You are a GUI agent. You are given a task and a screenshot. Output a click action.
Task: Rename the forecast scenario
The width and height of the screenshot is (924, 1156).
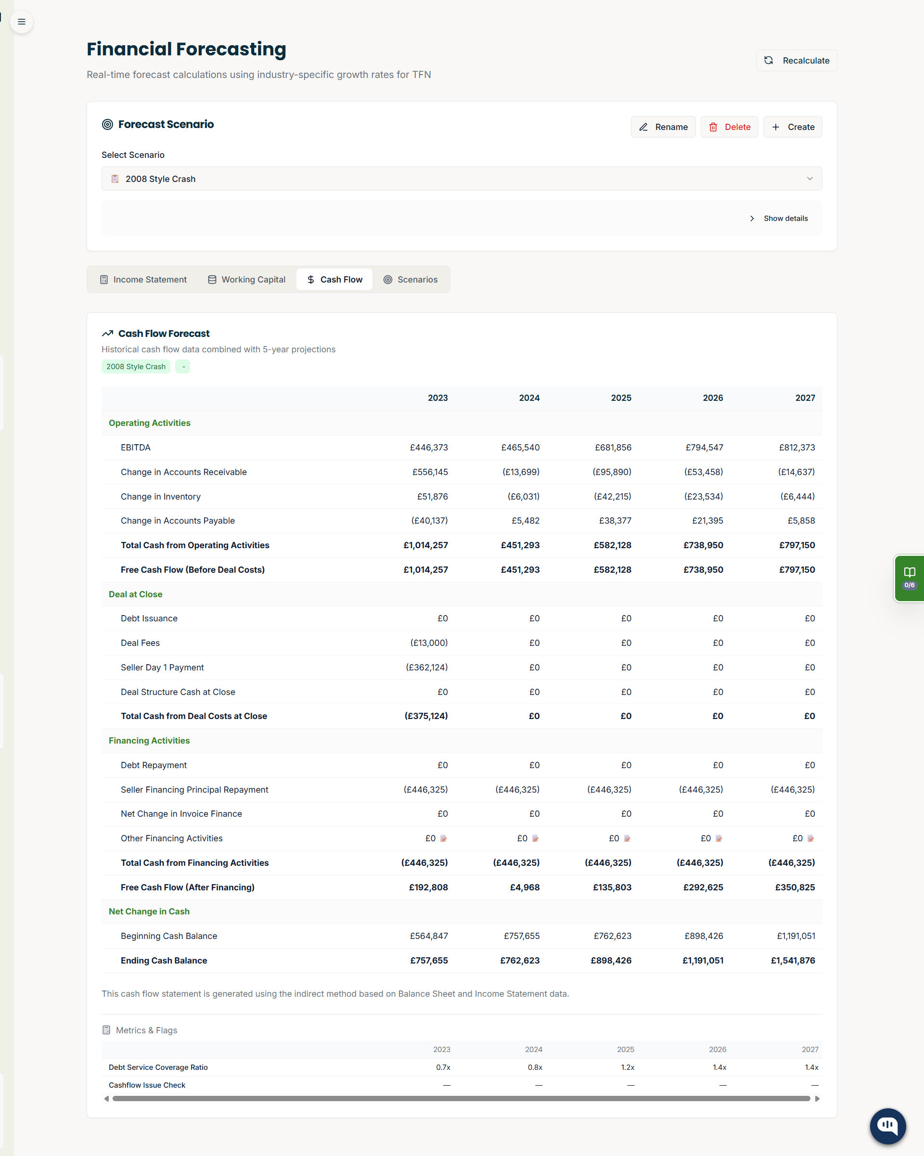tap(663, 127)
